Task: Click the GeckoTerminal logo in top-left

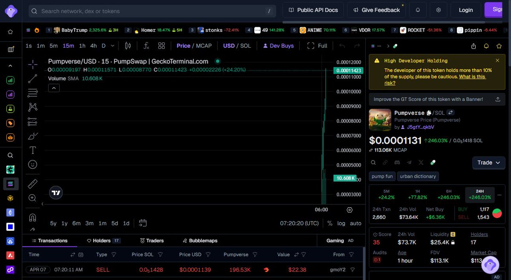Action: pyautogui.click(x=11, y=11)
